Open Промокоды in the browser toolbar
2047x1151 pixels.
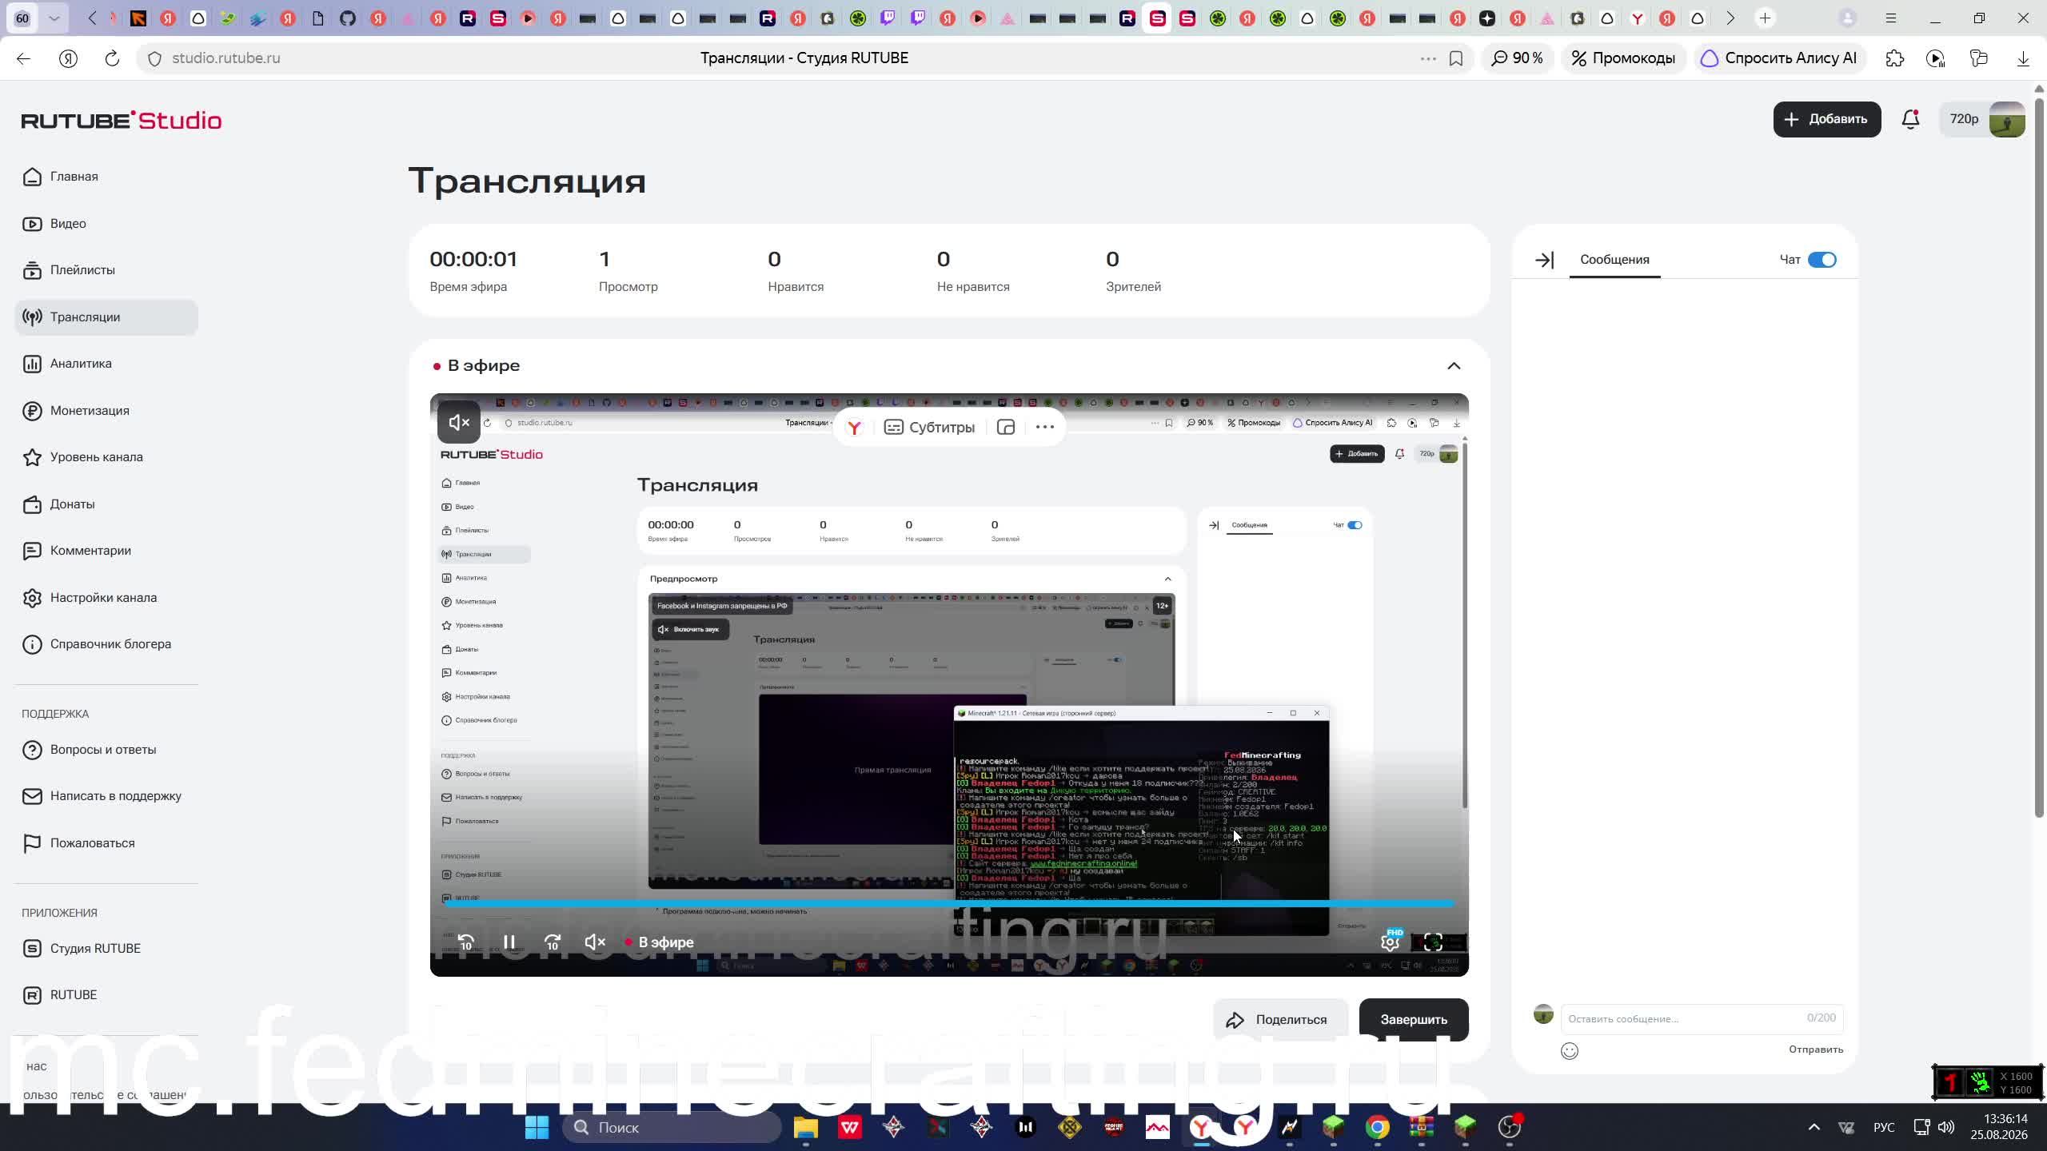(1623, 58)
